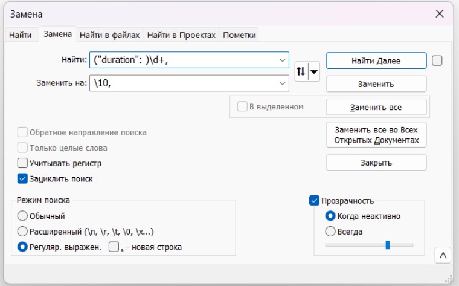Click the swap find and replace icon
Image resolution: width=459 pixels, height=286 pixels.
pyautogui.click(x=301, y=72)
